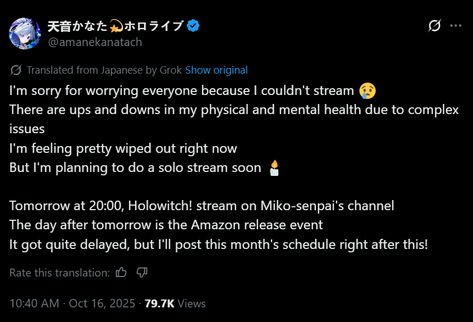The width and height of the screenshot is (473, 322).
Task: Click the candle emoji after solo stream
Action: pyautogui.click(x=274, y=168)
